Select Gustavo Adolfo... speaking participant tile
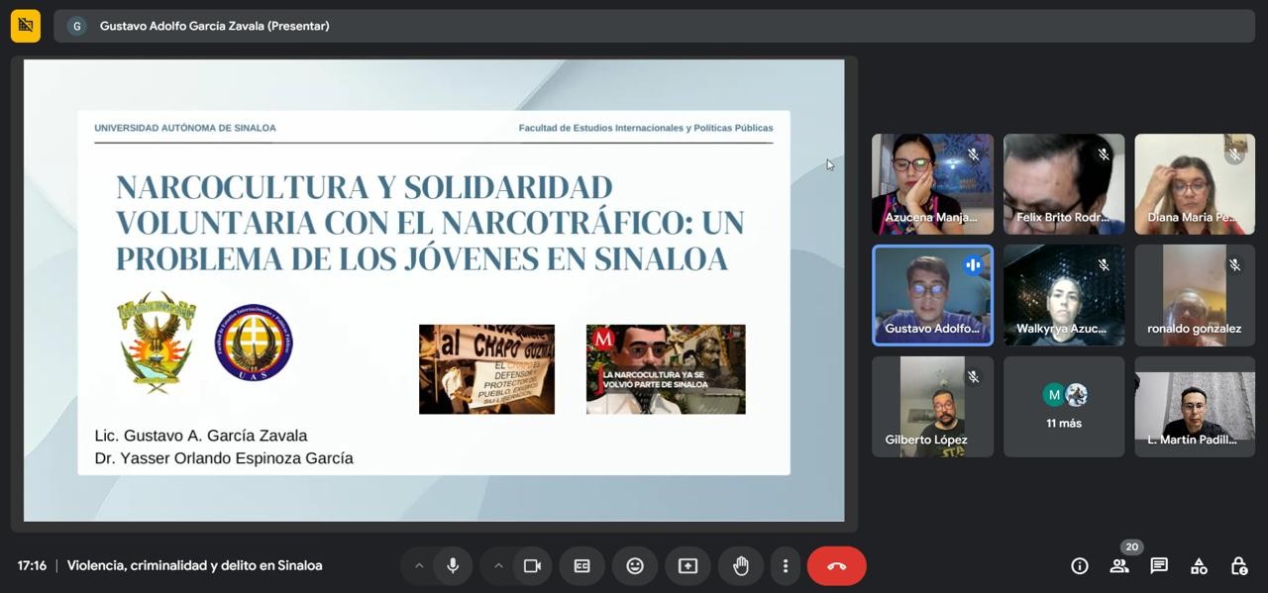This screenshot has height=593, width=1268. click(932, 295)
